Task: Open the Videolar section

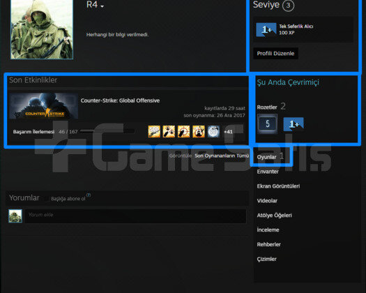Action: click(x=267, y=201)
